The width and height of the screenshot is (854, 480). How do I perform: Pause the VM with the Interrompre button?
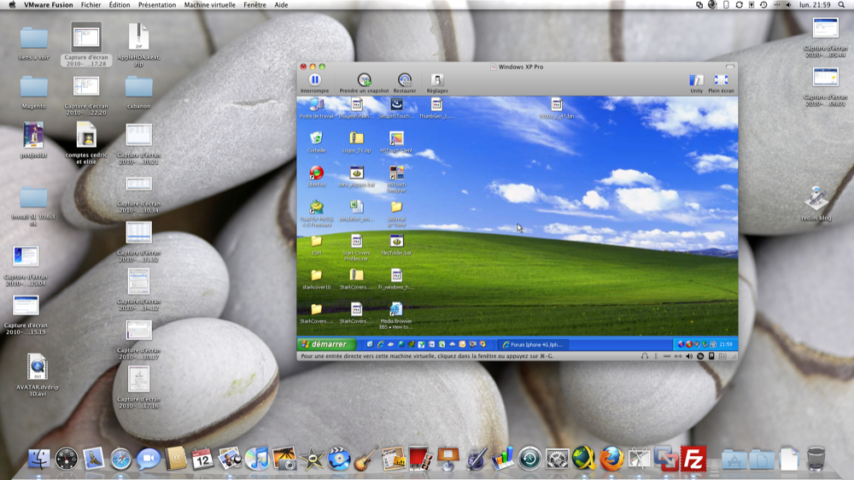[x=315, y=80]
